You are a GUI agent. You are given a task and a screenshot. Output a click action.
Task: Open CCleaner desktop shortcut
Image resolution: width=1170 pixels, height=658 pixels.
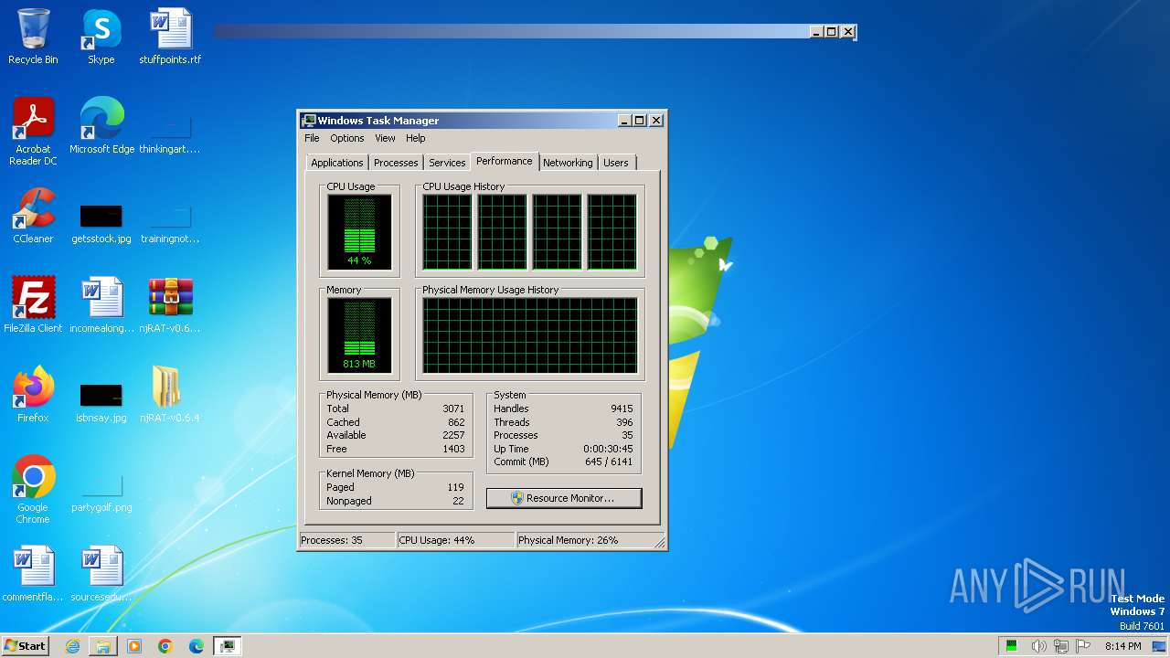click(x=33, y=216)
